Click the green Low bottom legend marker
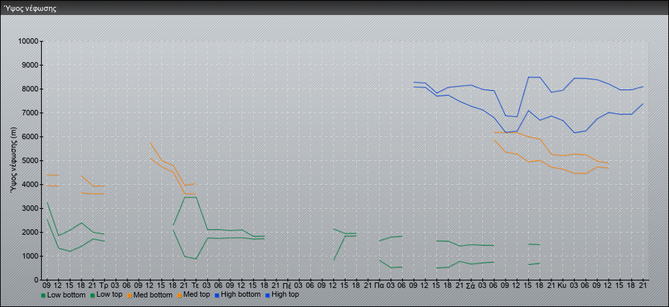 (x=43, y=295)
